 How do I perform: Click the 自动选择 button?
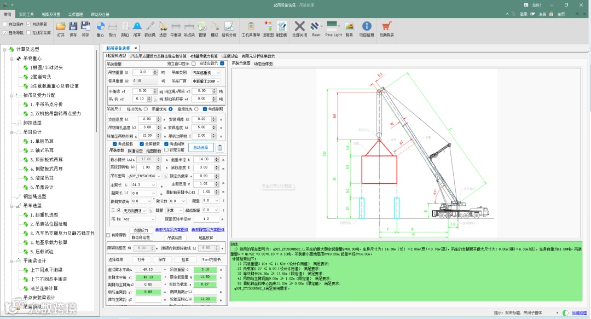click(201, 148)
